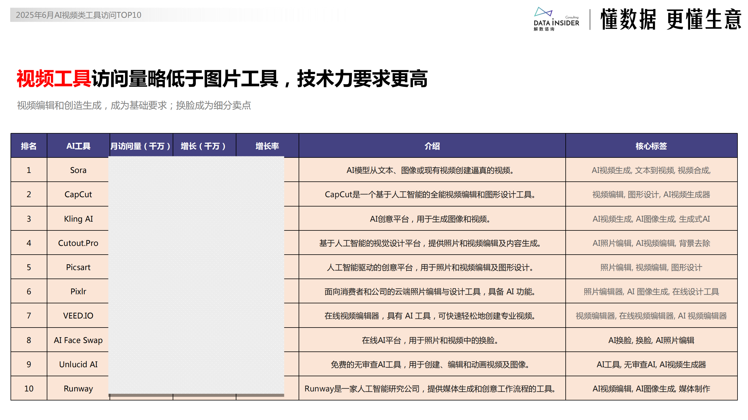The image size is (748, 420).
Task: Click the description '人工智能驱动的创意平台'
Action: pyautogui.click(x=370, y=267)
